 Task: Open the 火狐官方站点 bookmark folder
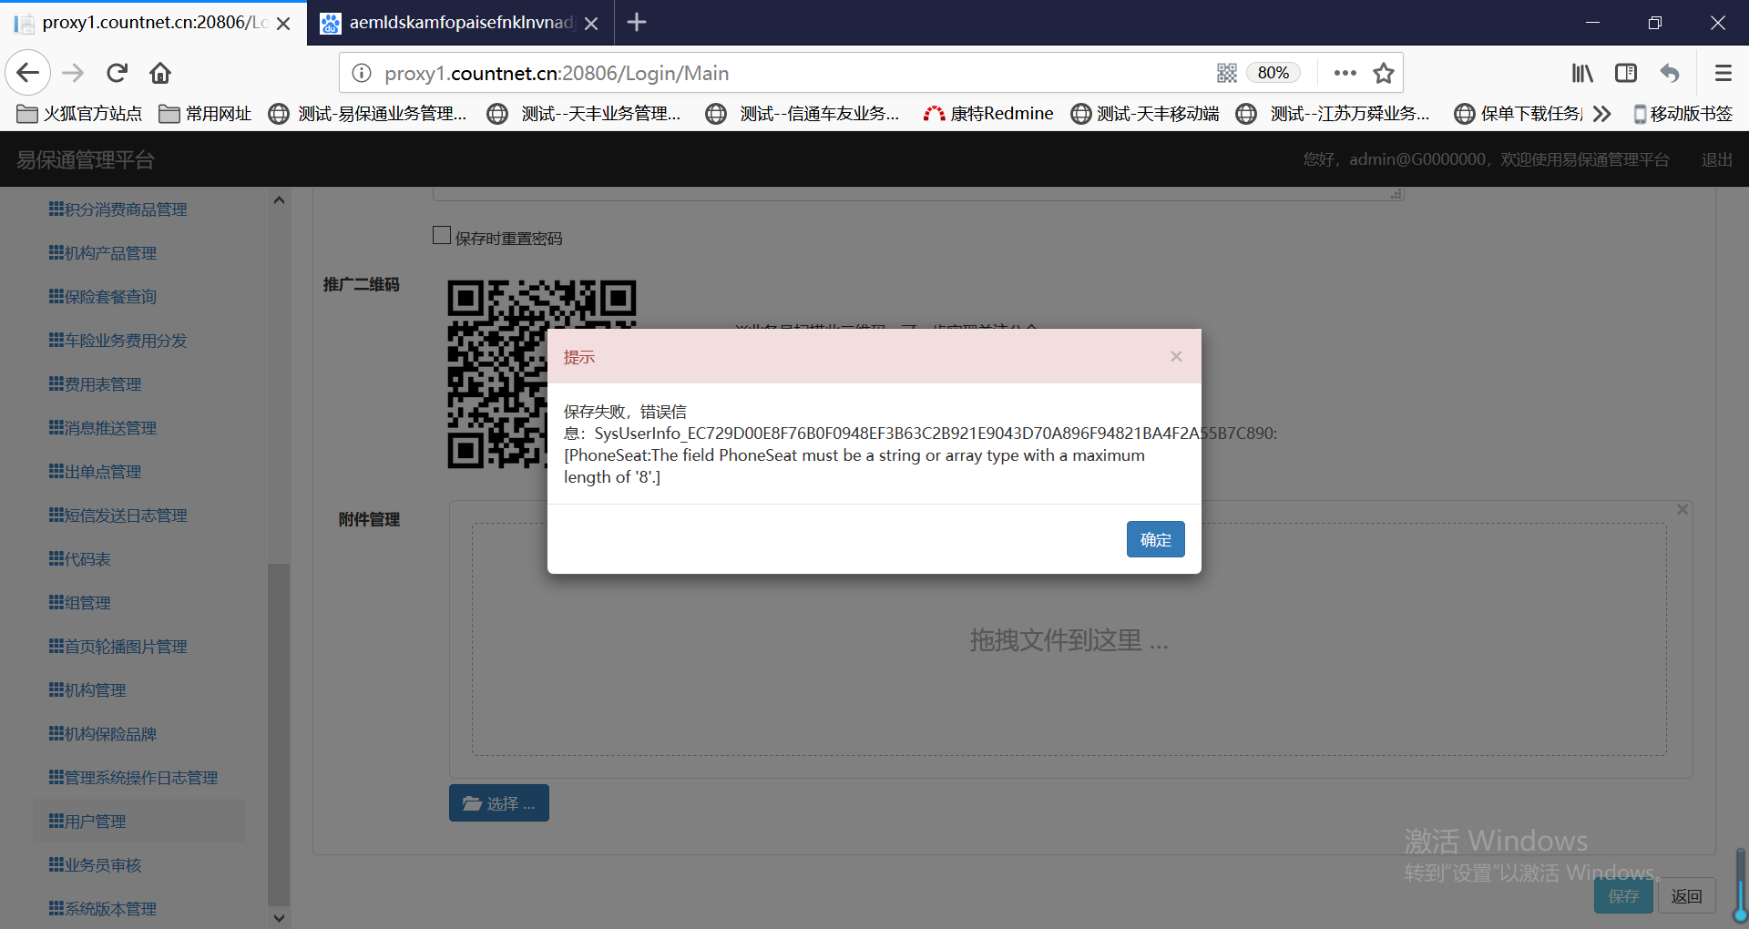[80, 113]
